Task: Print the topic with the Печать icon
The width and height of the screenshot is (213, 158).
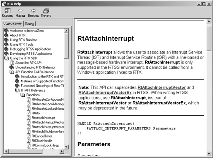Action: click(x=46, y=11)
